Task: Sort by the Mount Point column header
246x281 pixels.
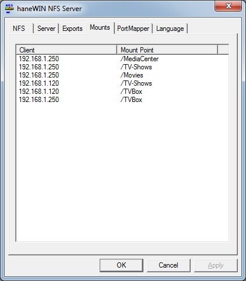Action: point(167,50)
